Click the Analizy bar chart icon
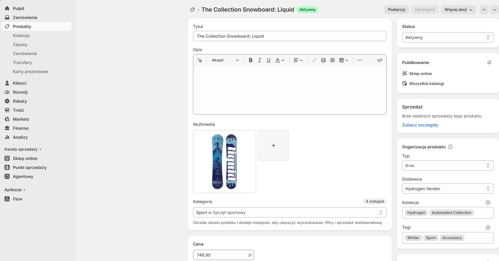The height and width of the screenshot is (261, 499). point(7,137)
